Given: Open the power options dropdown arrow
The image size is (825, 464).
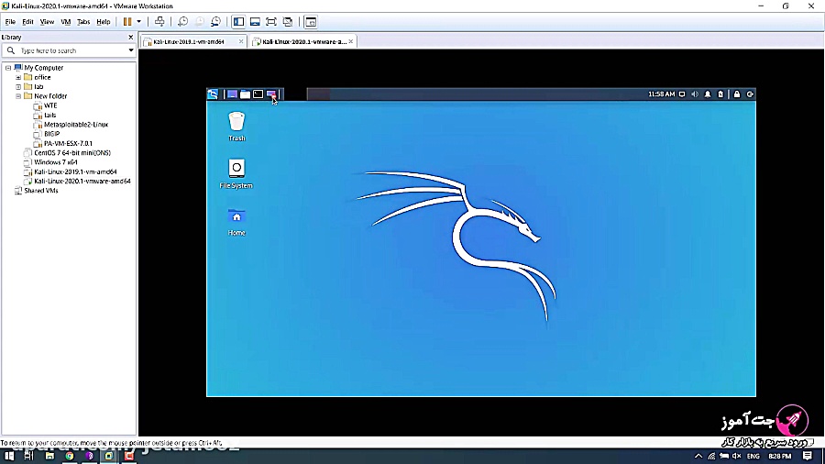Looking at the screenshot, I should [139, 22].
